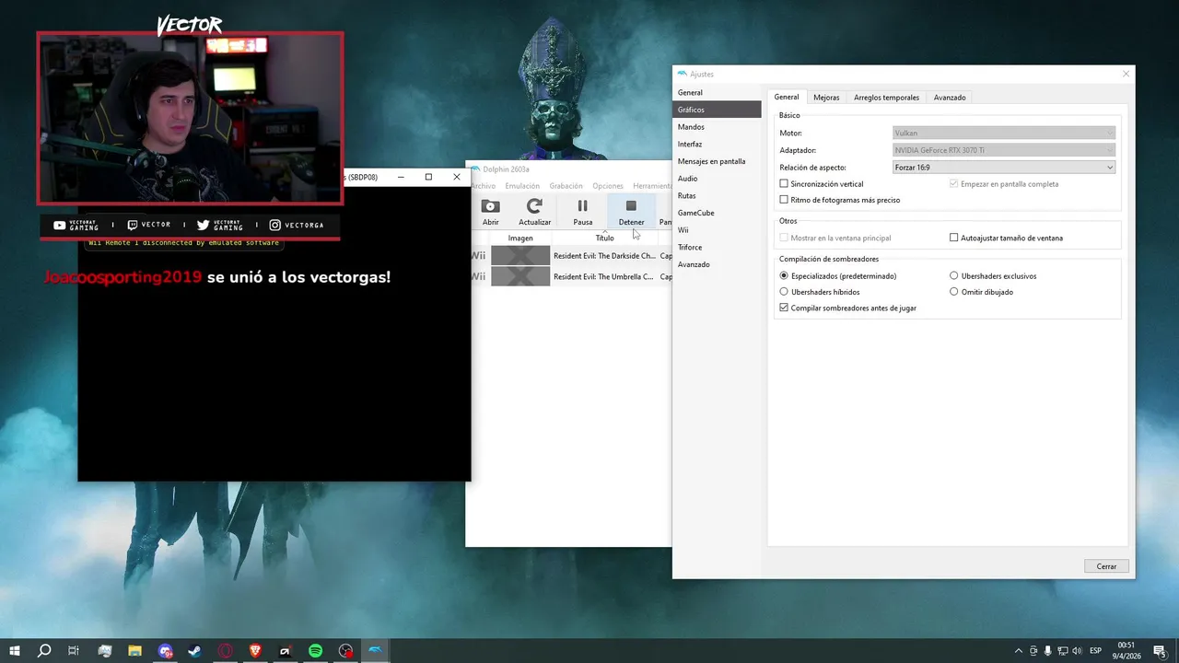Open the Adaptador NVIDIA GeForce dropdown
The image size is (1179, 663).
[1004, 150]
